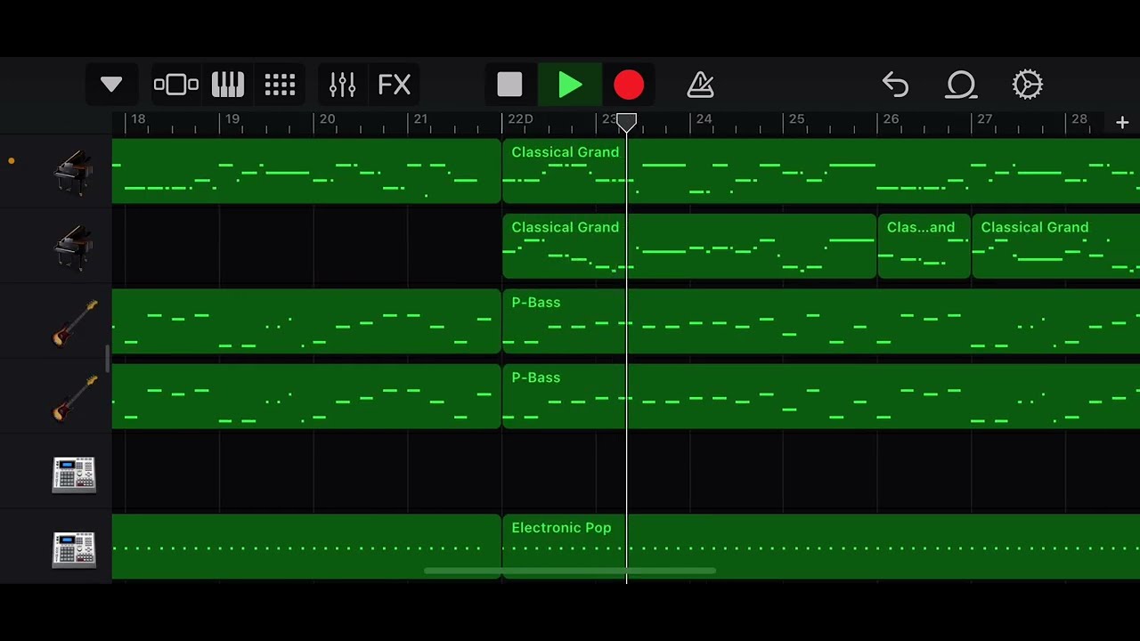Screen dimensions: 1140x641
Task: Select the empty drum machine track icon
Action: [74, 474]
